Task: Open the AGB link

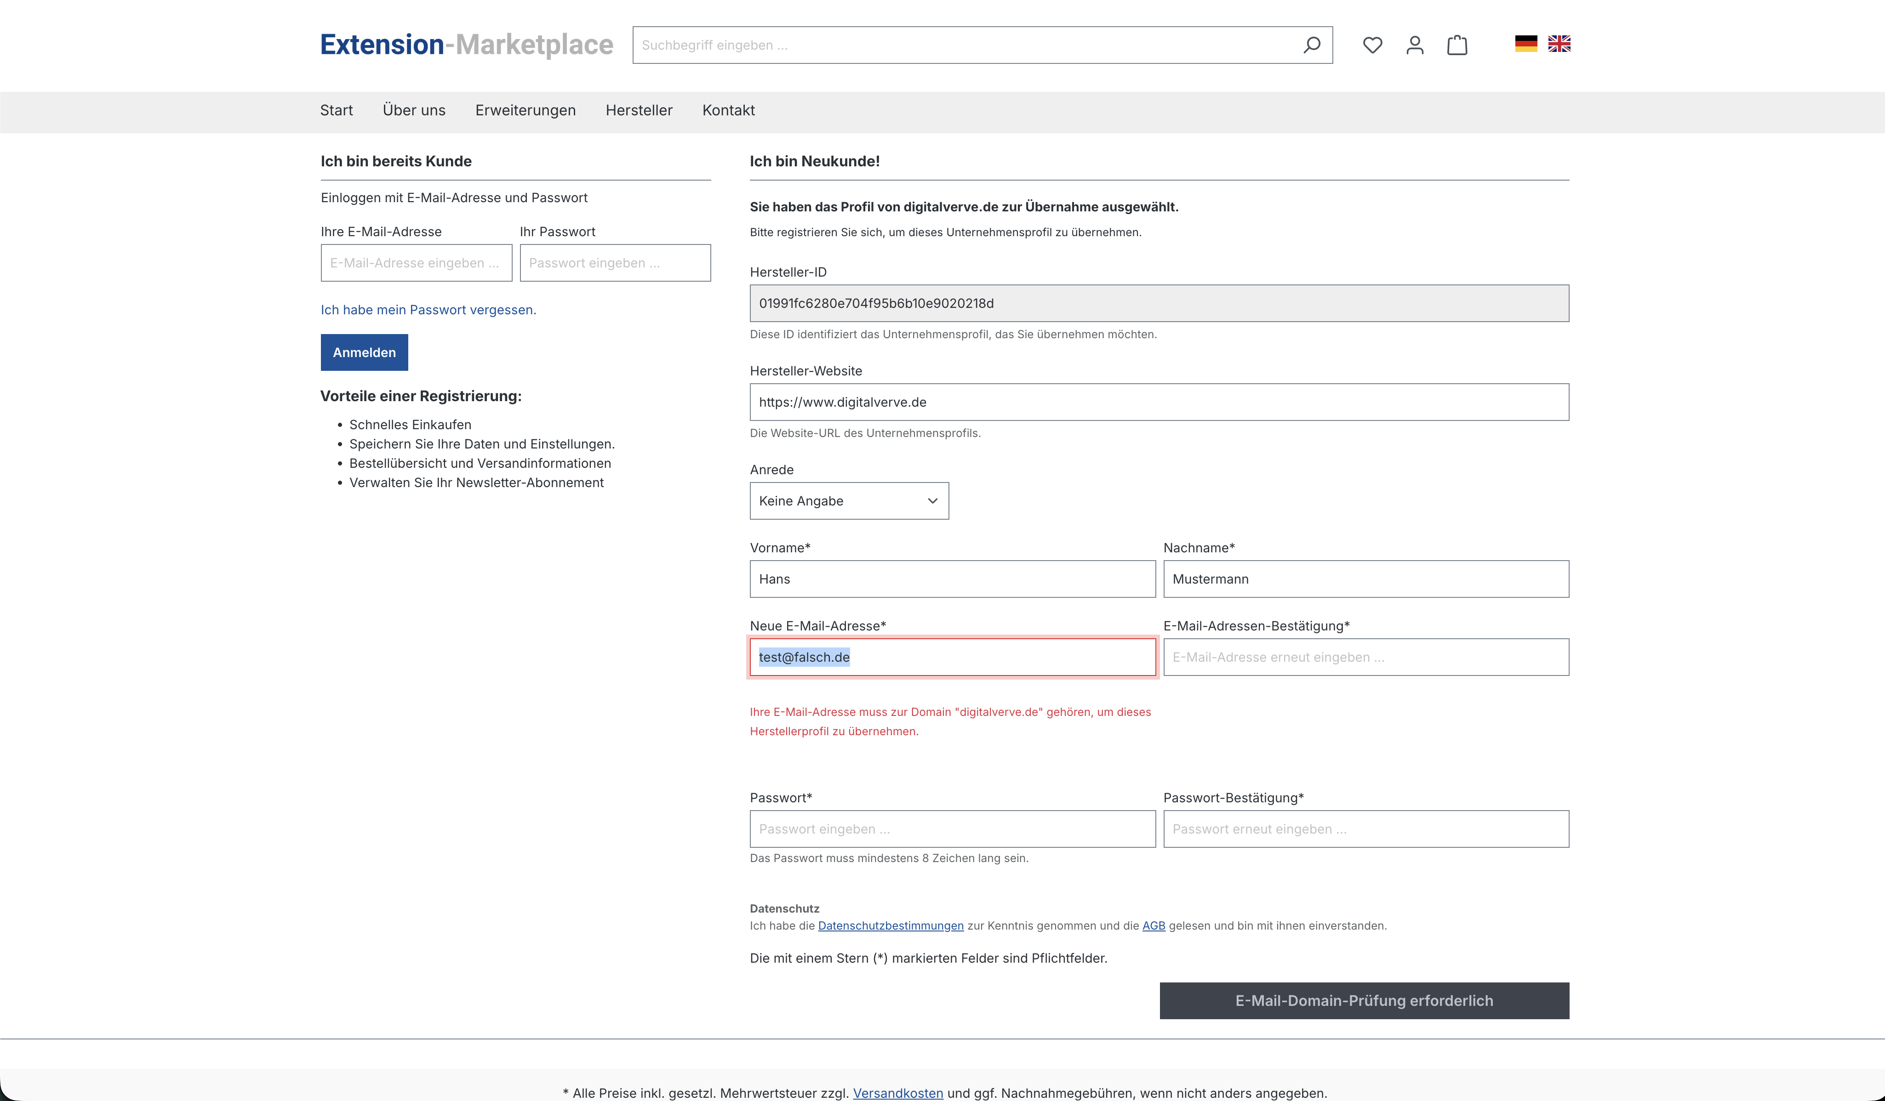Action: pos(1153,925)
